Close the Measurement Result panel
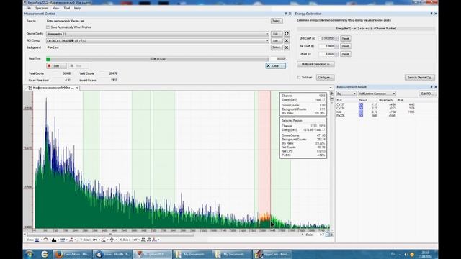Viewport: 461px width, 259px height. 435,87
